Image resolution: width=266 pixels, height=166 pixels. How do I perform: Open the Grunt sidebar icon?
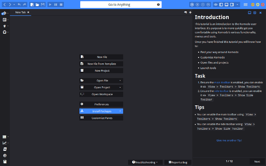(4, 26)
